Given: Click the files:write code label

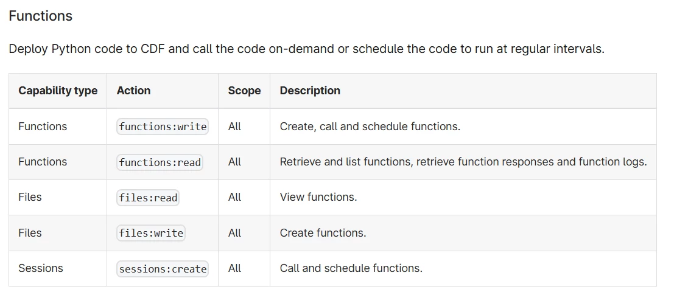Looking at the screenshot, I should tap(151, 233).
